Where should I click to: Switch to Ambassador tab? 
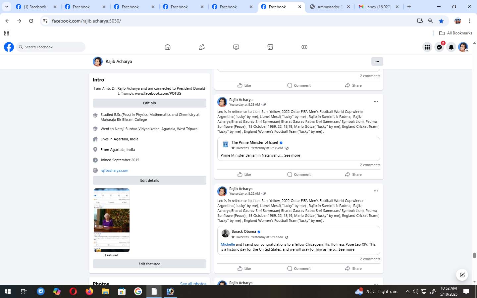tap(329, 7)
